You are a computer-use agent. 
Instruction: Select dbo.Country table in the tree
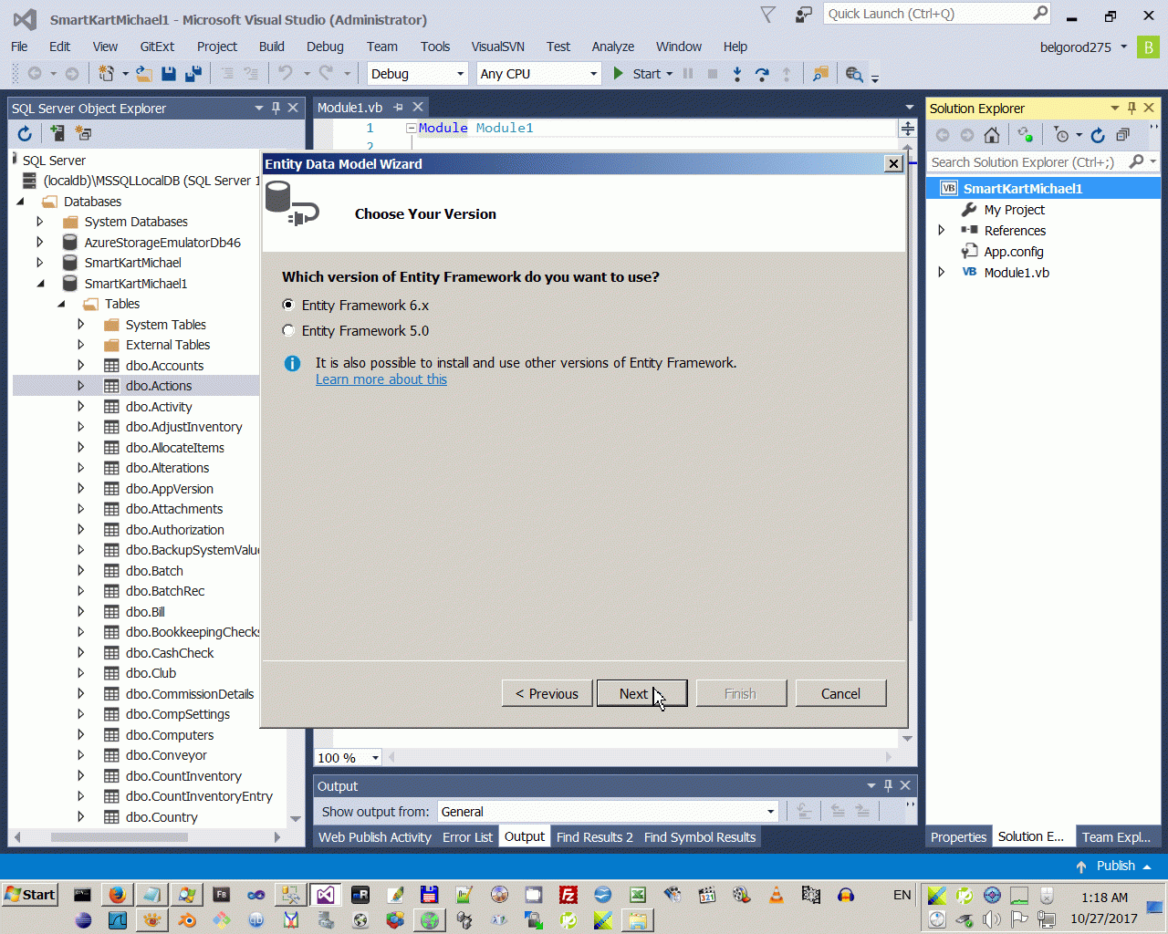162,817
